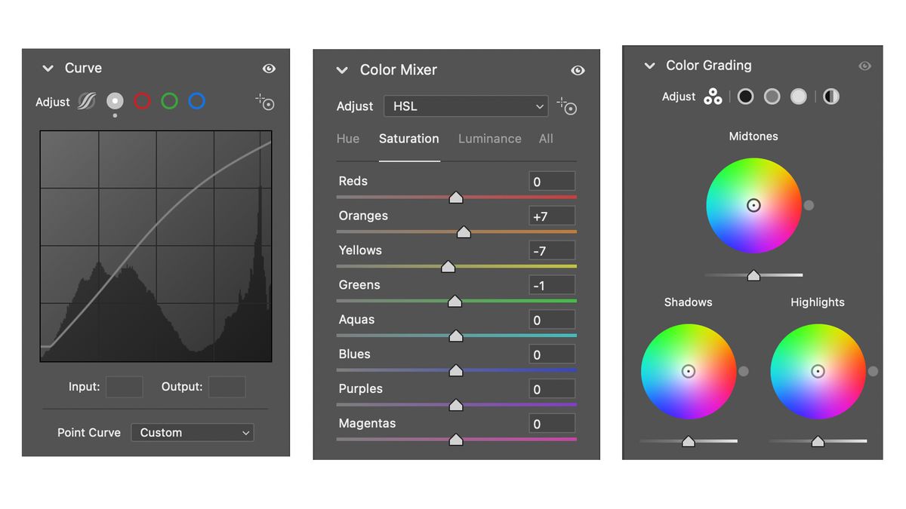Select the Red channel in the Curve panel
The height and width of the screenshot is (509, 906).
[x=142, y=101]
